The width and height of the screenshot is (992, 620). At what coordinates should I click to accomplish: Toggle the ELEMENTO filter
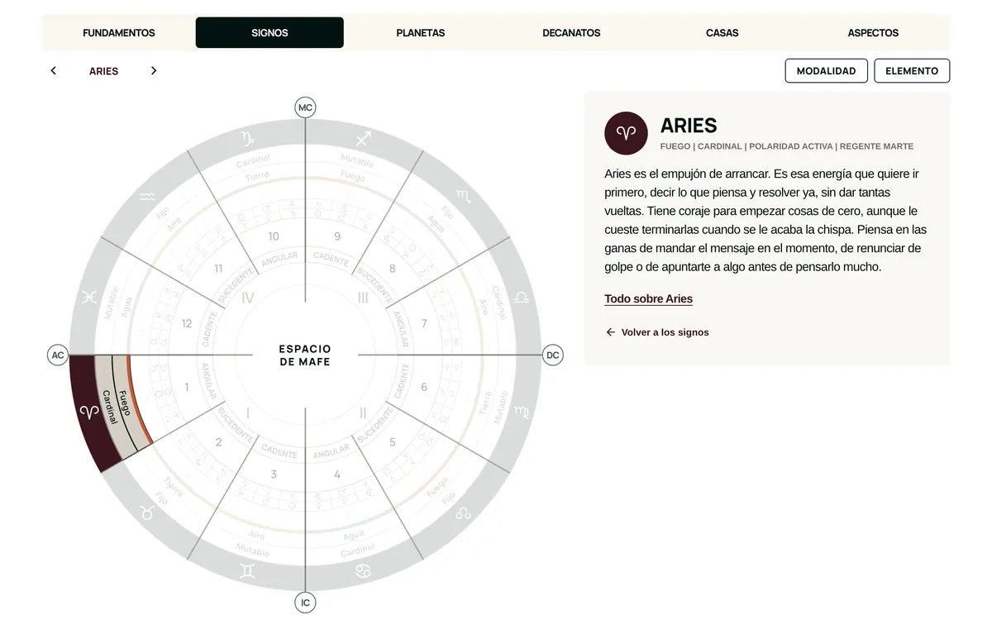coord(912,71)
